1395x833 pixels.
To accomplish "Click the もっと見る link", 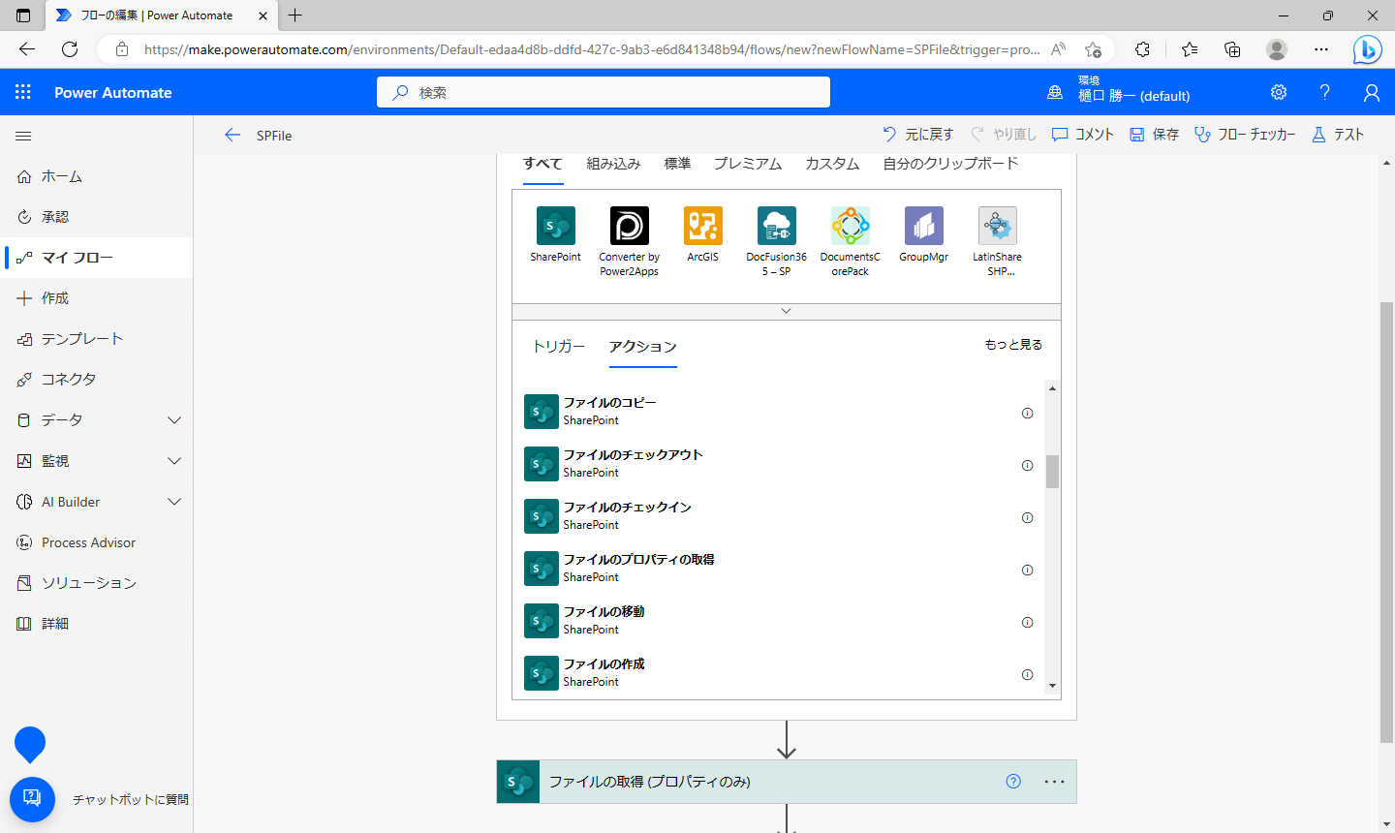I will coord(1013,345).
